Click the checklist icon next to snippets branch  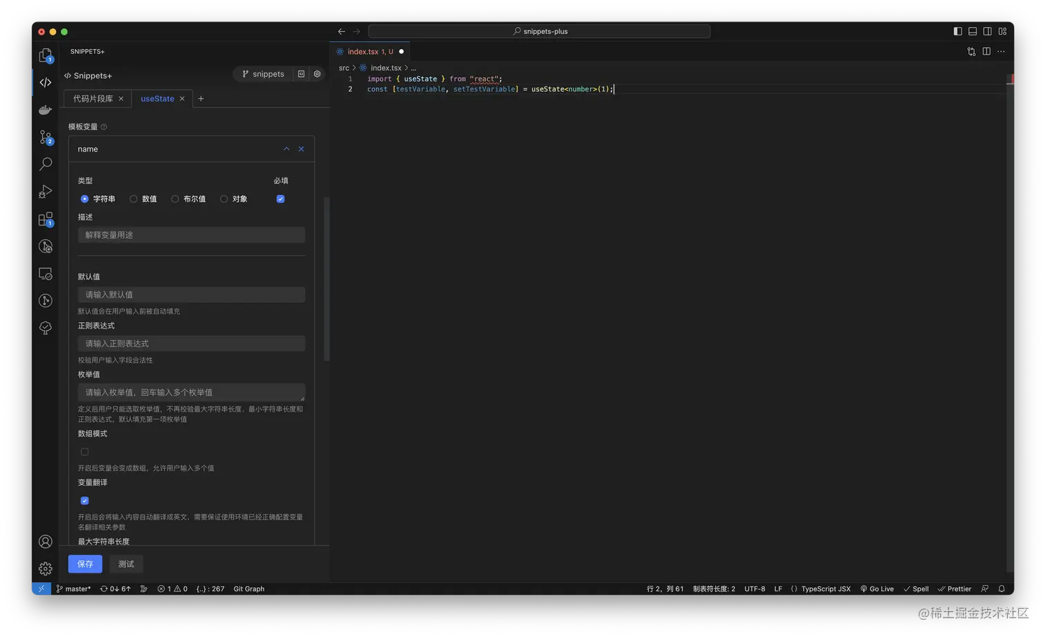(x=302, y=74)
